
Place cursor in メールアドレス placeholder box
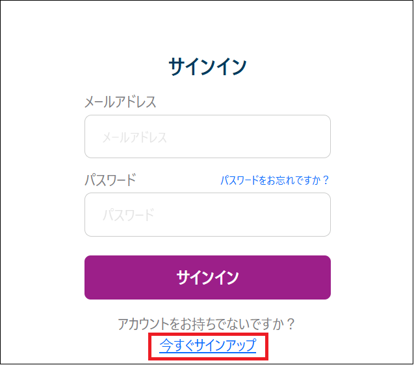207,137
